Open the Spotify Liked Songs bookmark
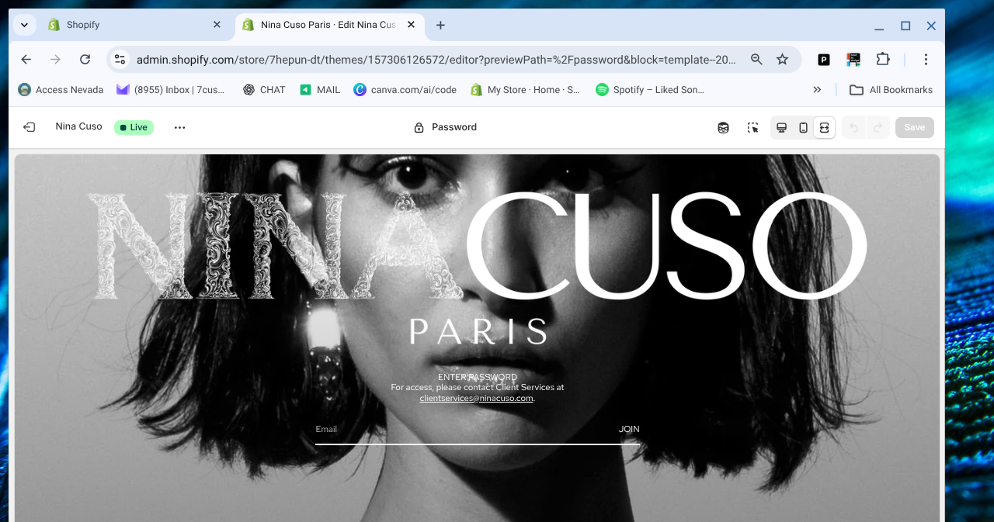The image size is (994, 522). 650,90
